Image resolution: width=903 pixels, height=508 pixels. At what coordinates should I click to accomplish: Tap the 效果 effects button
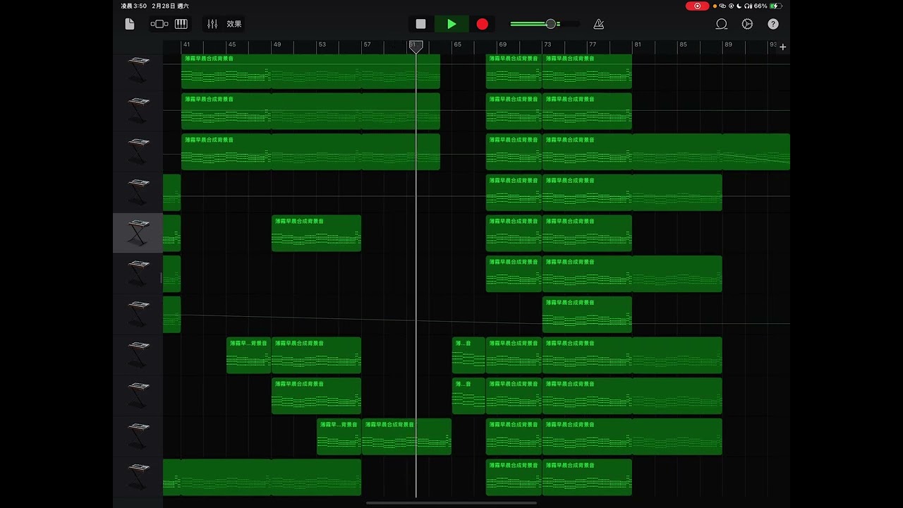pyautogui.click(x=234, y=24)
